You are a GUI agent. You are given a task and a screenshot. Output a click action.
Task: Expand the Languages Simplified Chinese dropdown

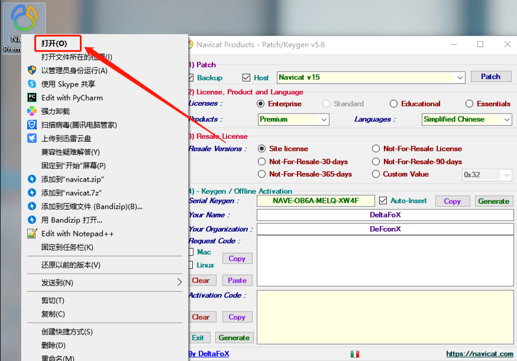(506, 119)
